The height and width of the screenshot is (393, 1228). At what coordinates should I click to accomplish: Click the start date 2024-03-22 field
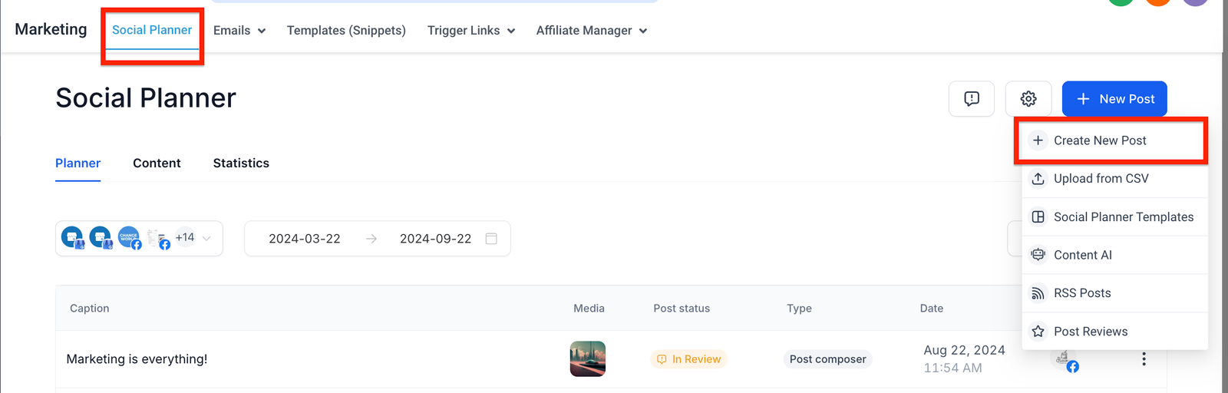pos(305,239)
